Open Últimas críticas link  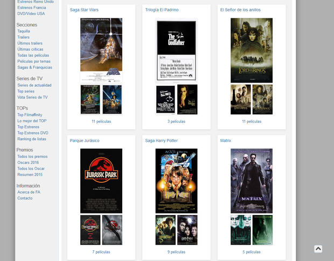[x=30, y=49]
